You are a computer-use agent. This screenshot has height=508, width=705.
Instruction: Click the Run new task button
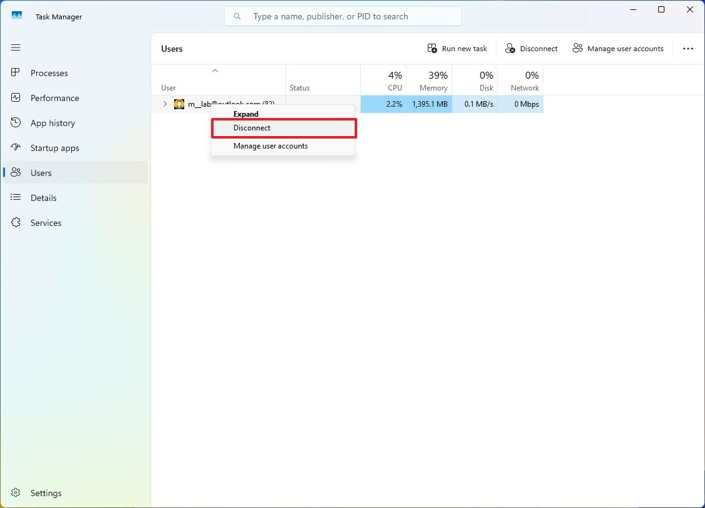click(x=456, y=48)
